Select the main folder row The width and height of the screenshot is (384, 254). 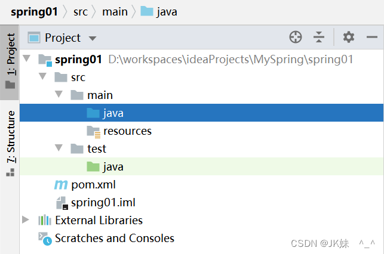coord(201,95)
